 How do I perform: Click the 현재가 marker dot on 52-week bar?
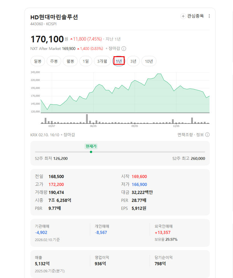[x=91, y=152]
